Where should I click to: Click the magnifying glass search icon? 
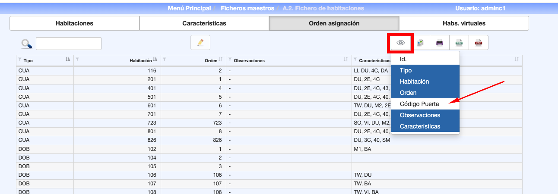27,44
